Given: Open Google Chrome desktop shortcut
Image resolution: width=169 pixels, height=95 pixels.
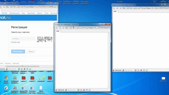Looking at the screenshot, I should click(x=6, y=80).
